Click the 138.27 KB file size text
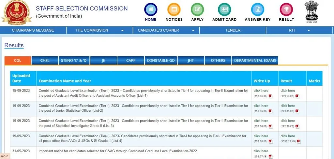This screenshot has width=334, height=159. tap(261, 156)
